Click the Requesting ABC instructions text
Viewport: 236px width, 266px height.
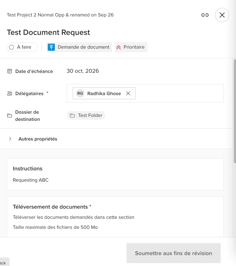(31, 180)
